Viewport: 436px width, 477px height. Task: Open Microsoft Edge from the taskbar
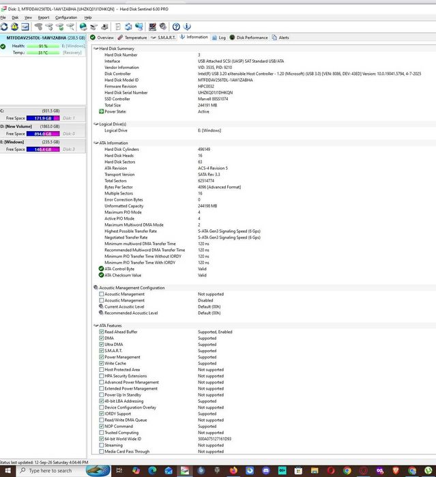coord(152,471)
